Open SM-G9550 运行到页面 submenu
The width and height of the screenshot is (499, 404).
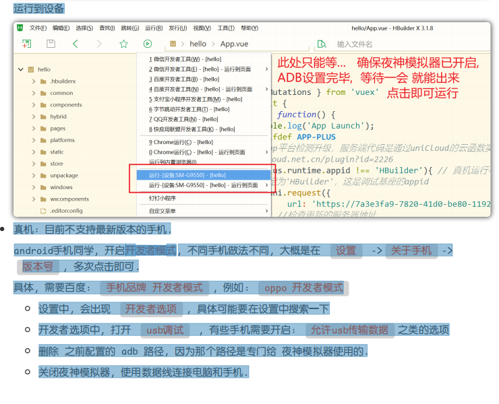pyautogui.click(x=204, y=185)
